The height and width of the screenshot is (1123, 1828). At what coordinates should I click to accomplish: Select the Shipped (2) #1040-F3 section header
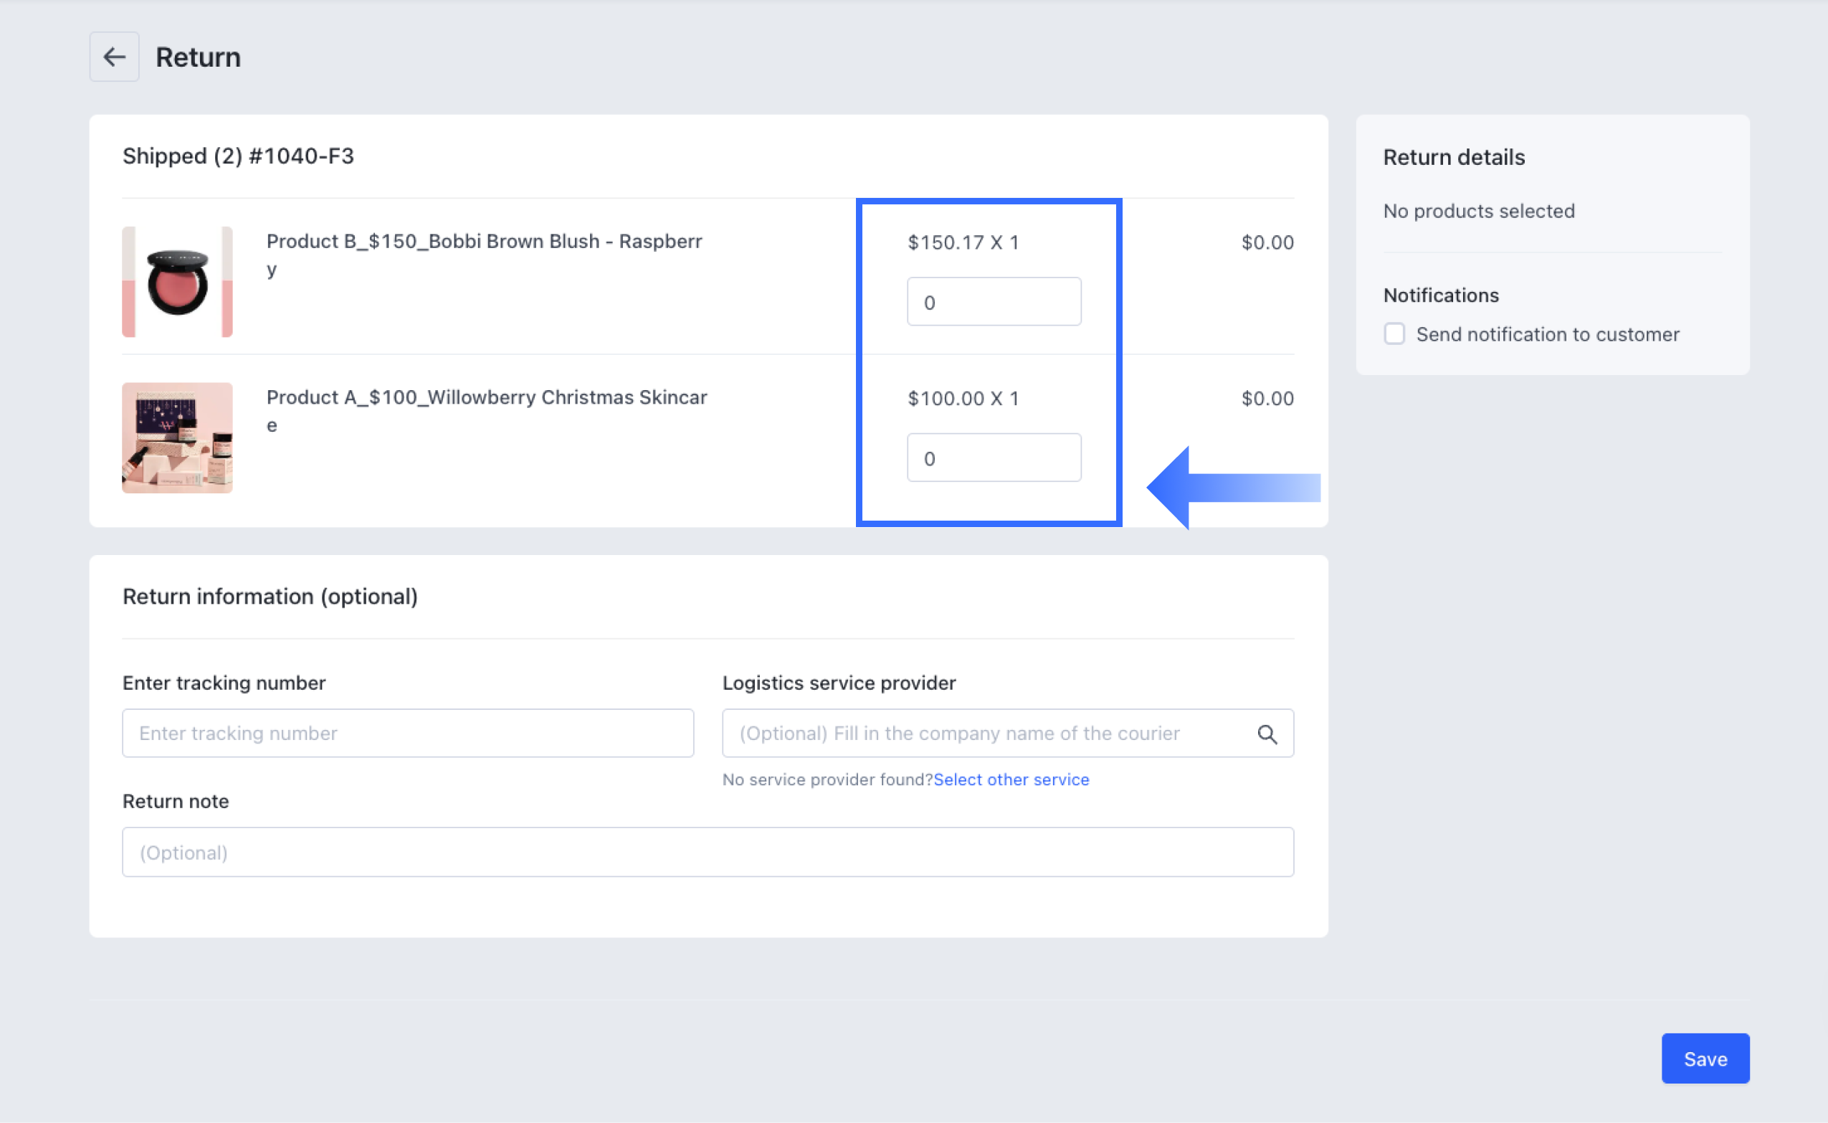[x=238, y=156]
